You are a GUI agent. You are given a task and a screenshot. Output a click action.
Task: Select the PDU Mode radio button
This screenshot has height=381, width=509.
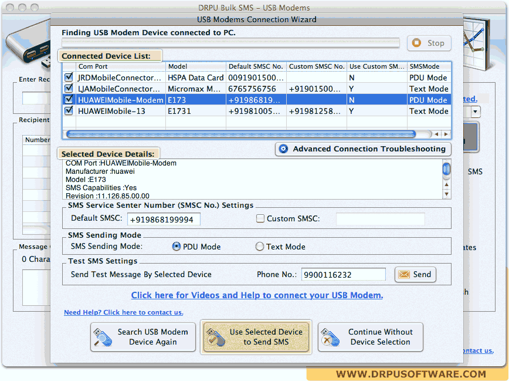pyautogui.click(x=177, y=247)
